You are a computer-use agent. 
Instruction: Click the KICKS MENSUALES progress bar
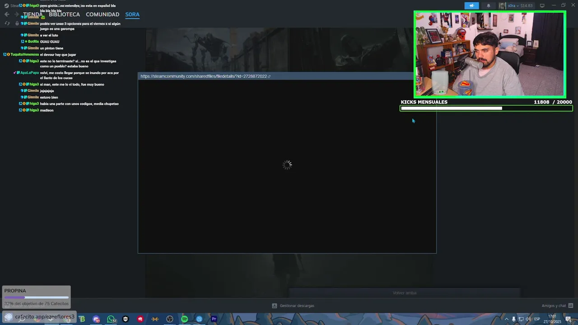point(486,108)
